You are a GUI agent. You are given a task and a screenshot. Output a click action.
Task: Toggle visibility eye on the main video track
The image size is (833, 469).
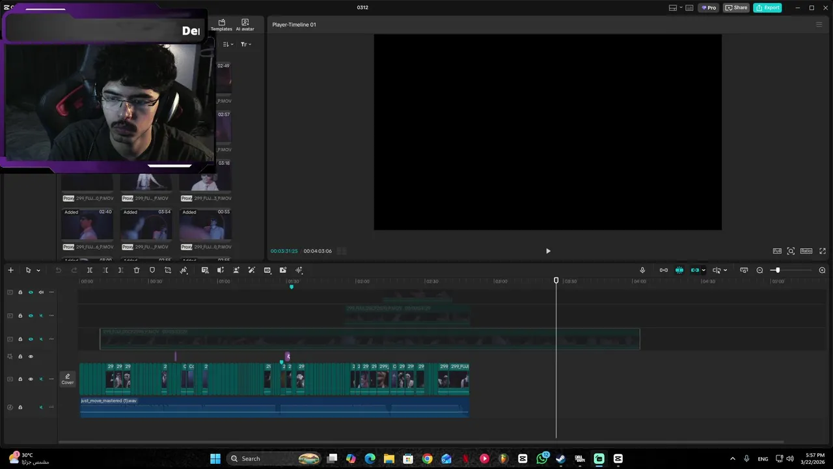coord(31,379)
